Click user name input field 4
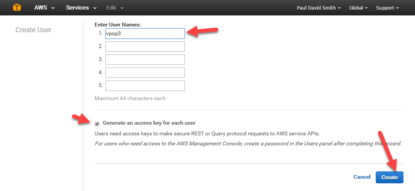The height and width of the screenshot is (191, 415). coord(145,72)
